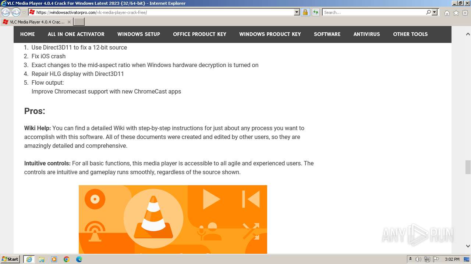Go back with the browser Back arrow

(6, 12)
